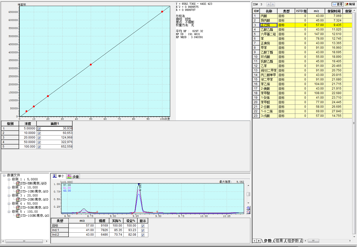Zoom out on the chromatogram
This screenshot has height=247, width=357.
(x=248, y=212)
